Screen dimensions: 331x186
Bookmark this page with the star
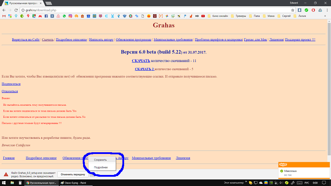pyautogui.click(x=293, y=10)
